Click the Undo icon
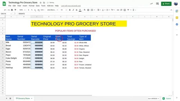The height and width of the screenshot is (101, 180). (5, 10)
